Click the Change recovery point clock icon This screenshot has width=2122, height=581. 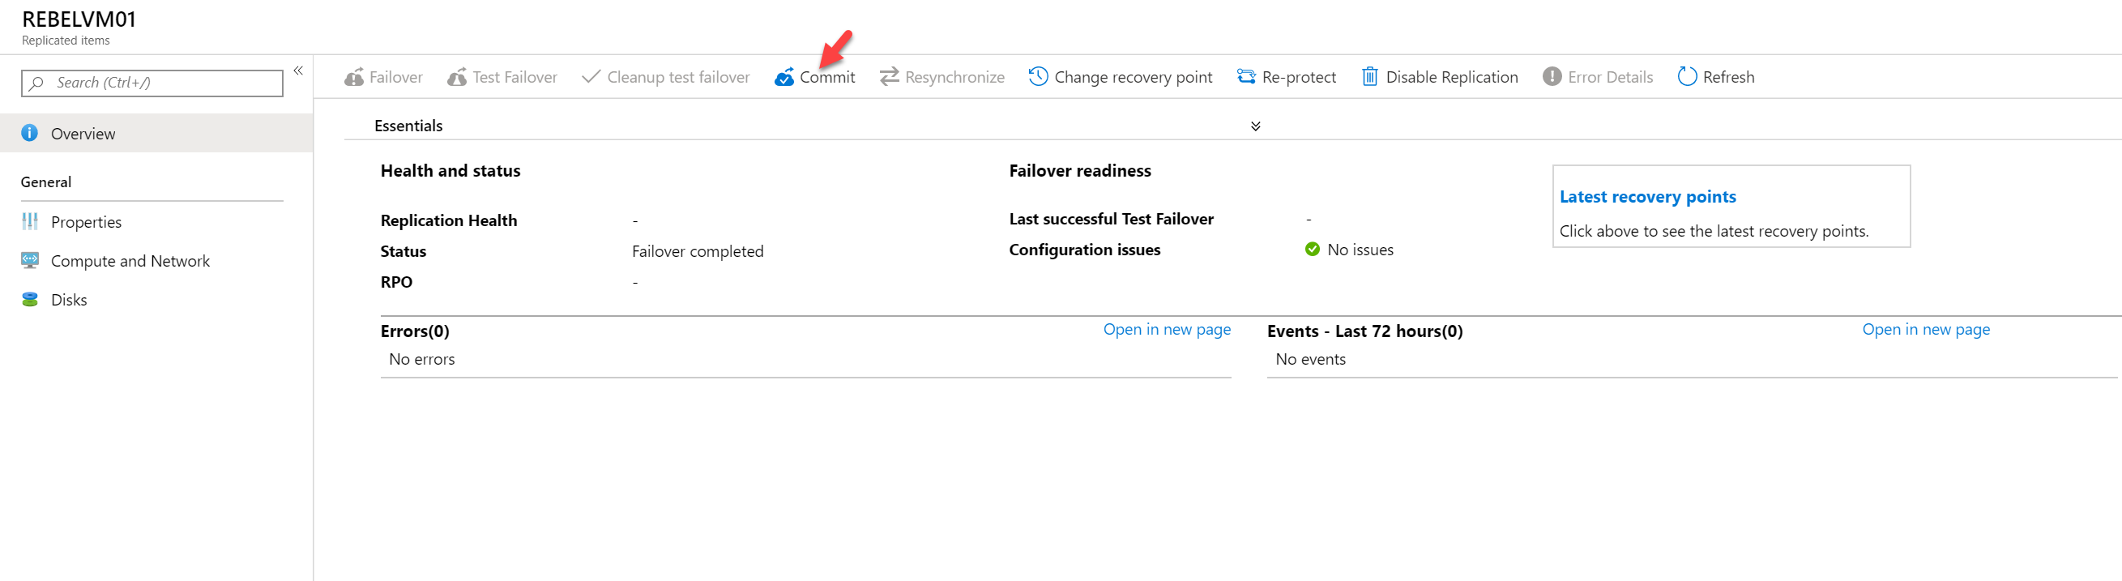[1038, 76]
